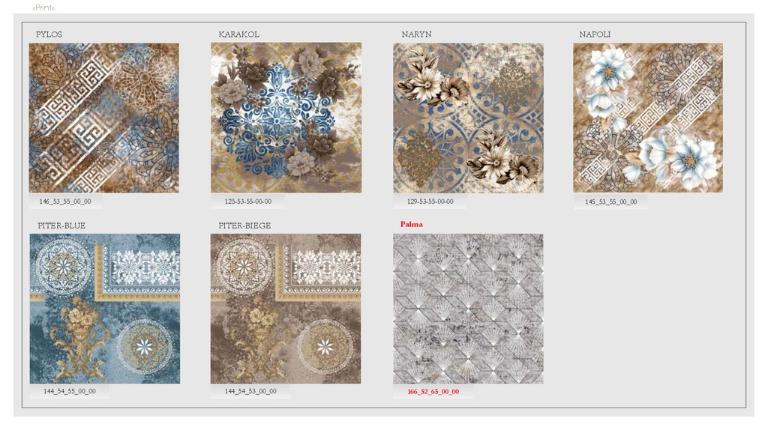
Task: Click the red Palma title
Action: click(x=412, y=224)
